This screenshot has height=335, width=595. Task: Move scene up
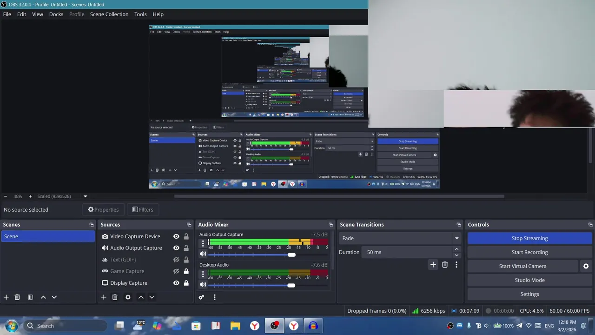43,297
